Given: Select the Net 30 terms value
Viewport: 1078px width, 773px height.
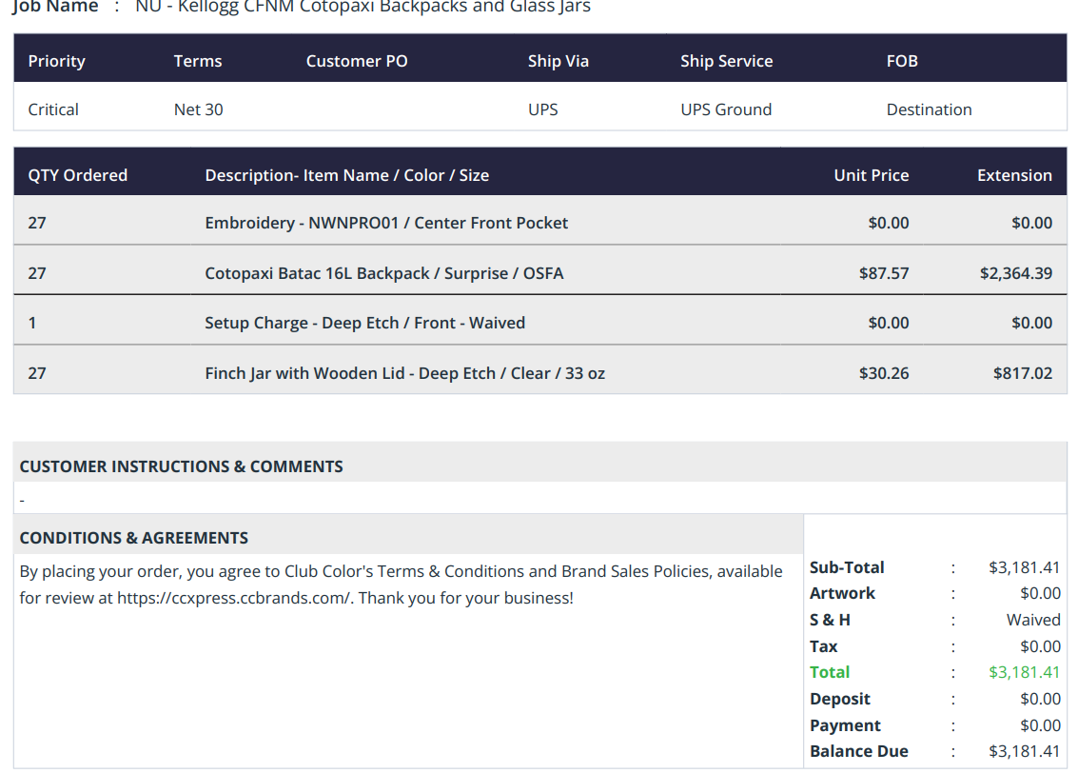Looking at the screenshot, I should click(198, 109).
